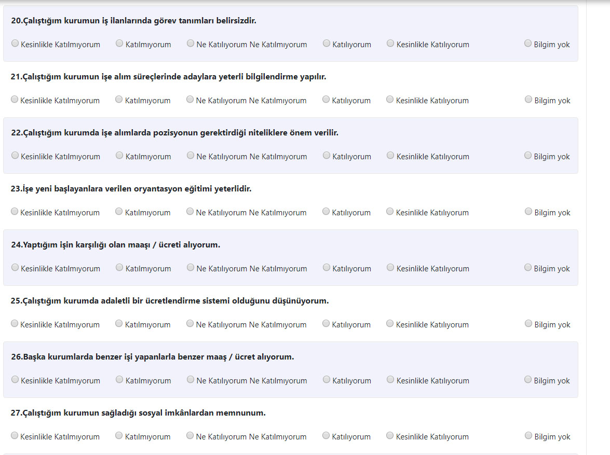610x455 pixels.
Task: Mark 'Bilgim yok' for question 26
Action: [528, 380]
